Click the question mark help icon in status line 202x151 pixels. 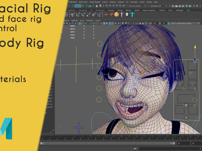point(93,6)
